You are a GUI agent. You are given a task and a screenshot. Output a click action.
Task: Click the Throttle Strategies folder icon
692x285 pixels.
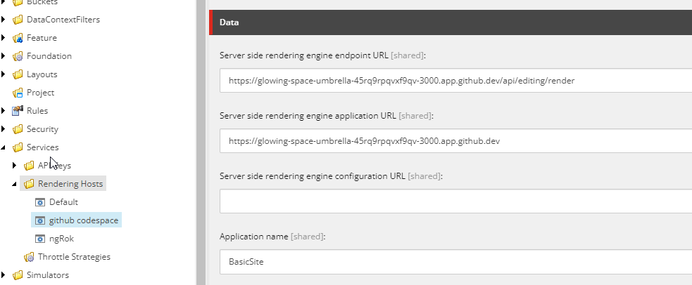tap(29, 257)
